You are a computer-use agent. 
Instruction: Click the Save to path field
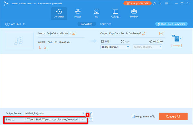52,119
